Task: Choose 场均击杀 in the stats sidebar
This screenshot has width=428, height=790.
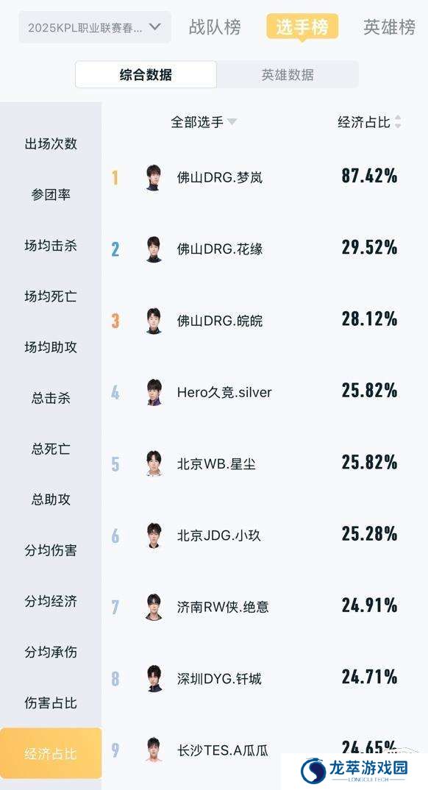Action: [51, 246]
